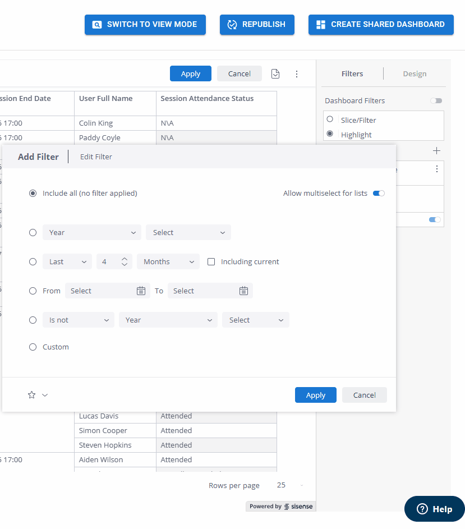Click the plus icon to add a dashboard filter
This screenshot has width=465, height=529.
point(436,150)
